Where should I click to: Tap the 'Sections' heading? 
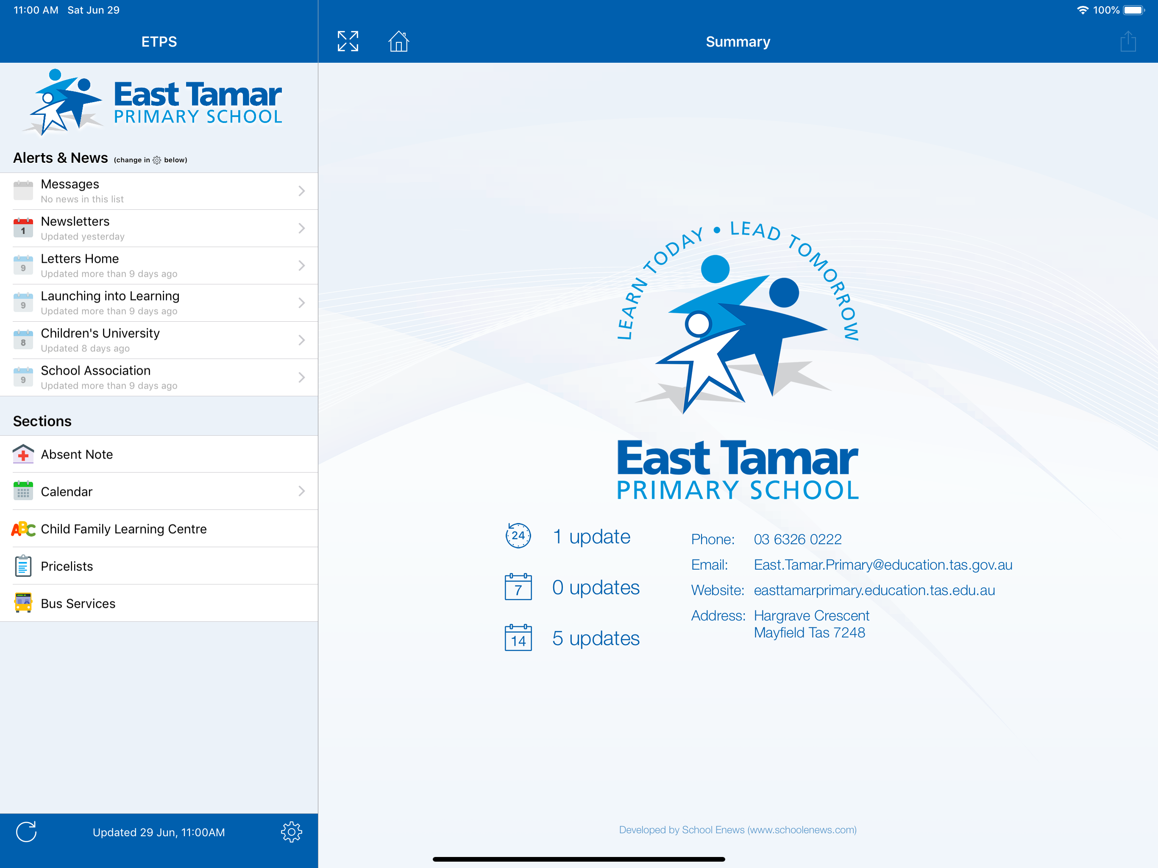point(42,421)
